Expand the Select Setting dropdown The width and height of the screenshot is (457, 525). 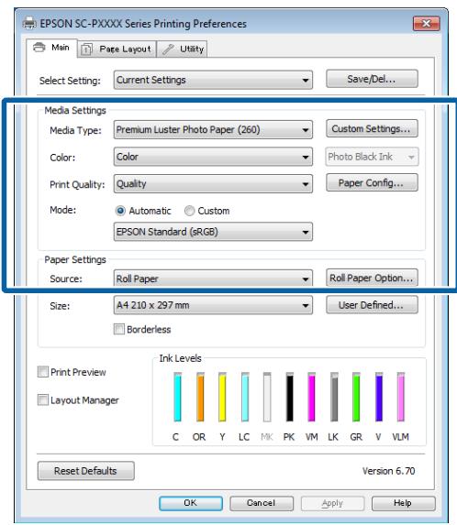click(213, 80)
